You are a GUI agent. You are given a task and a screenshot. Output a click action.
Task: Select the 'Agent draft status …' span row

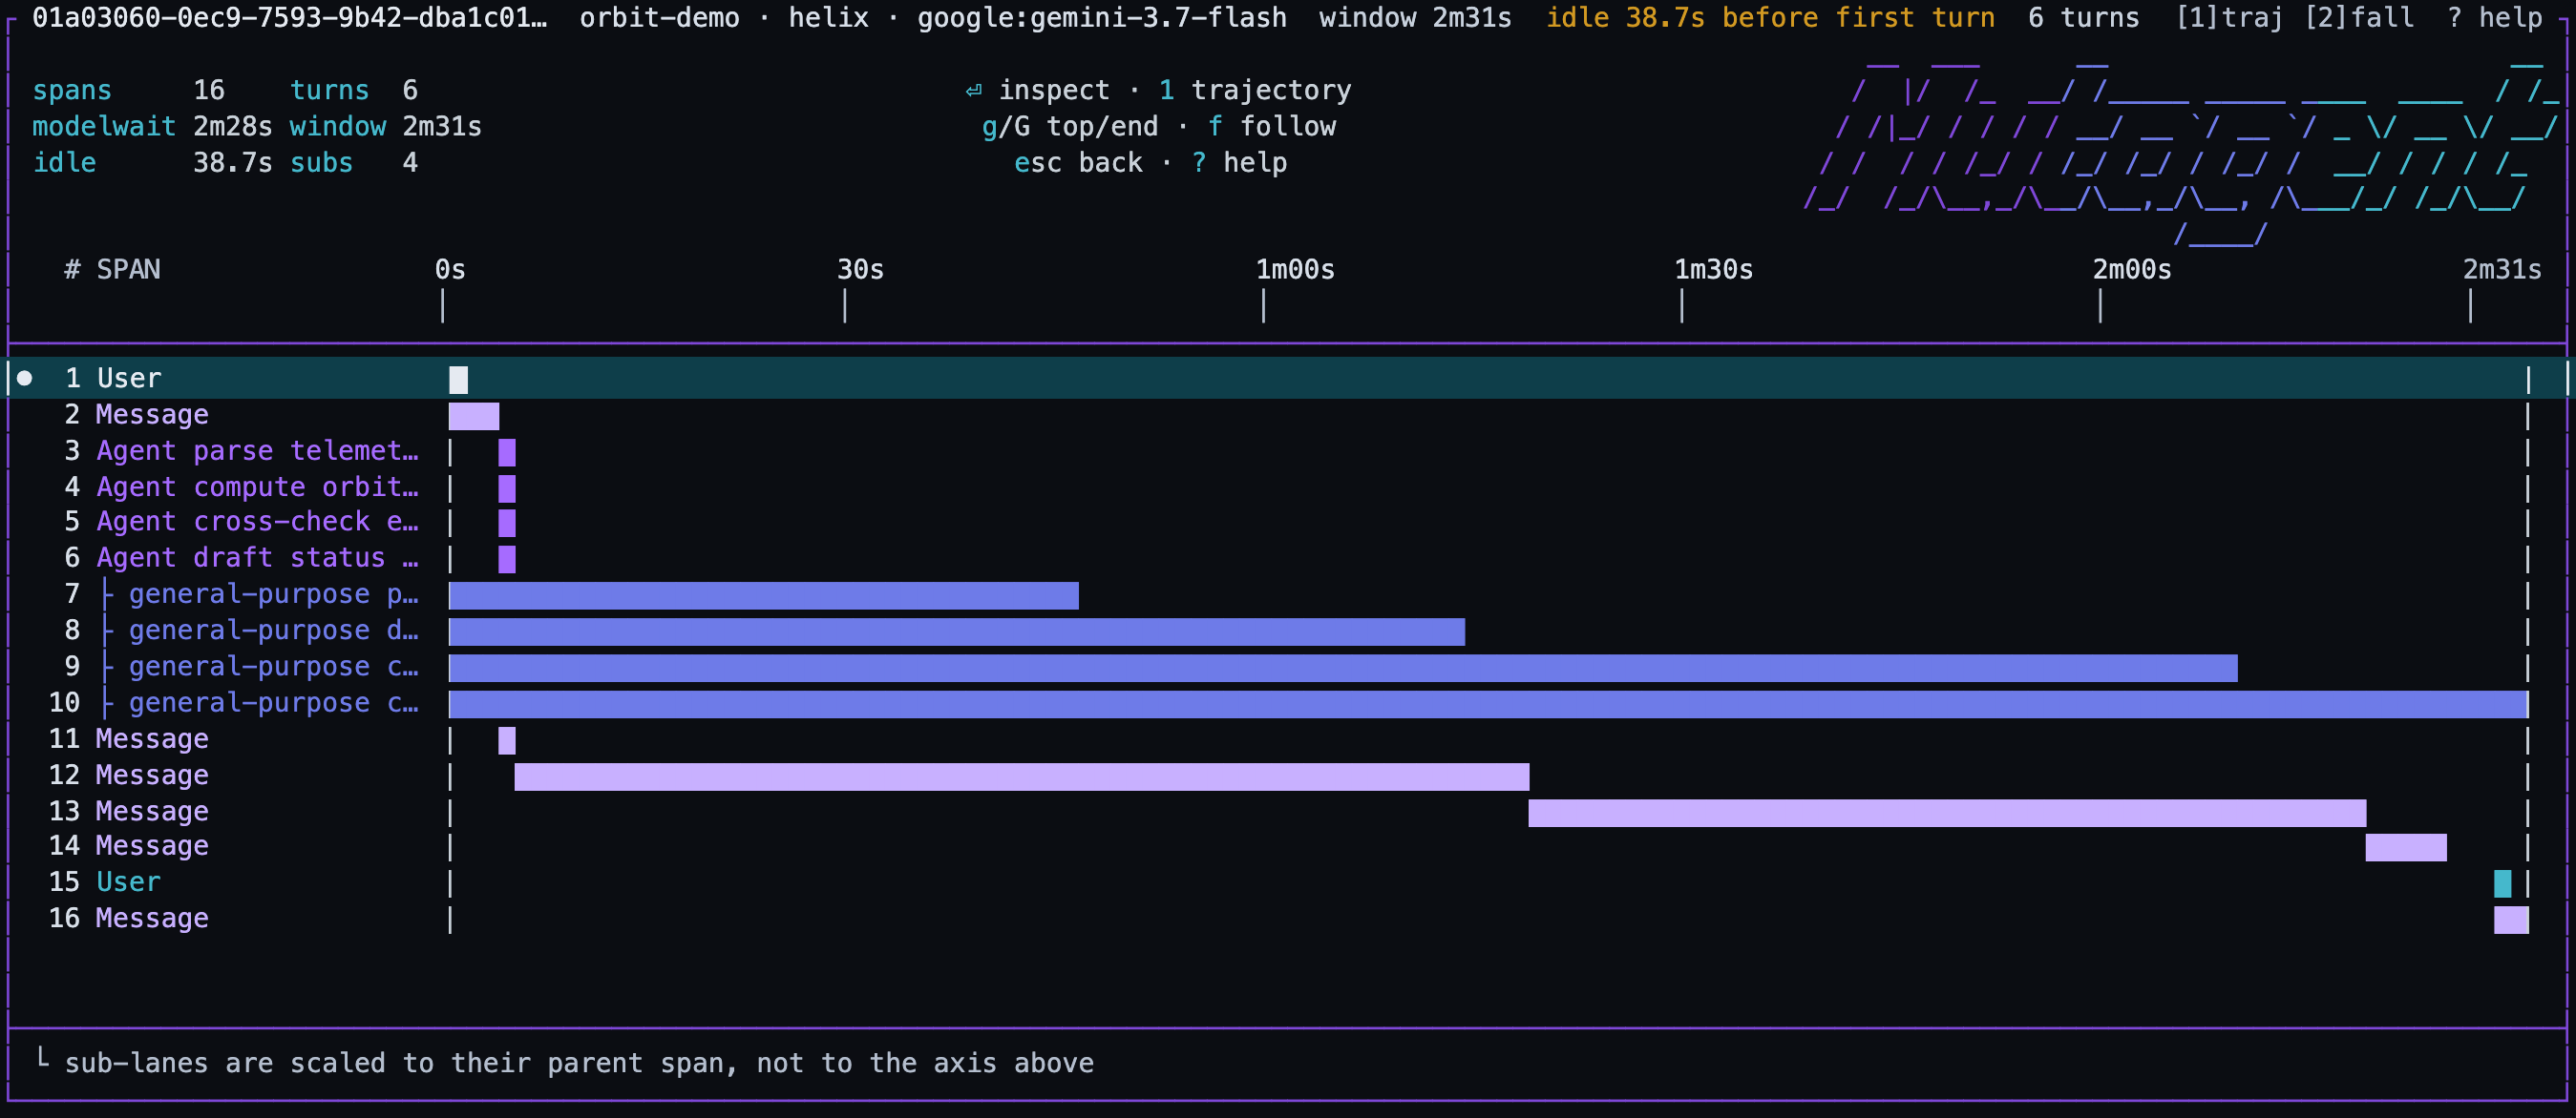coord(1287,558)
